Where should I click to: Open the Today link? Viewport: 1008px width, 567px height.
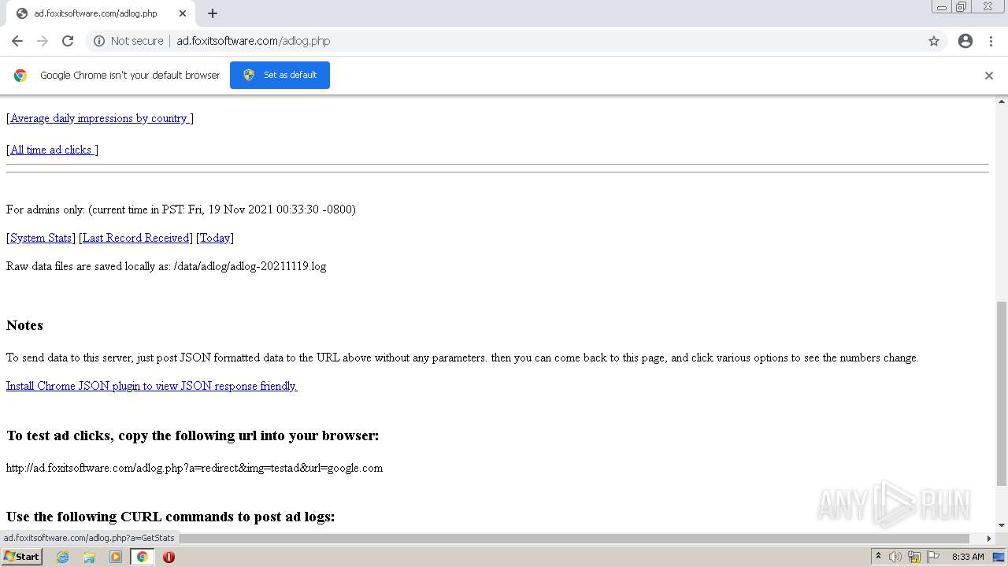(215, 238)
